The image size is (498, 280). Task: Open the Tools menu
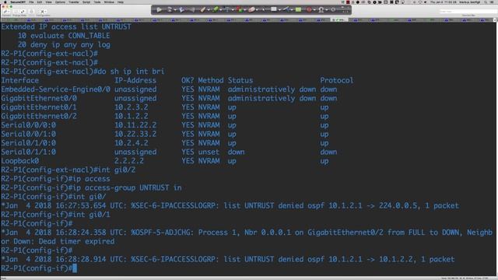(97, 2)
